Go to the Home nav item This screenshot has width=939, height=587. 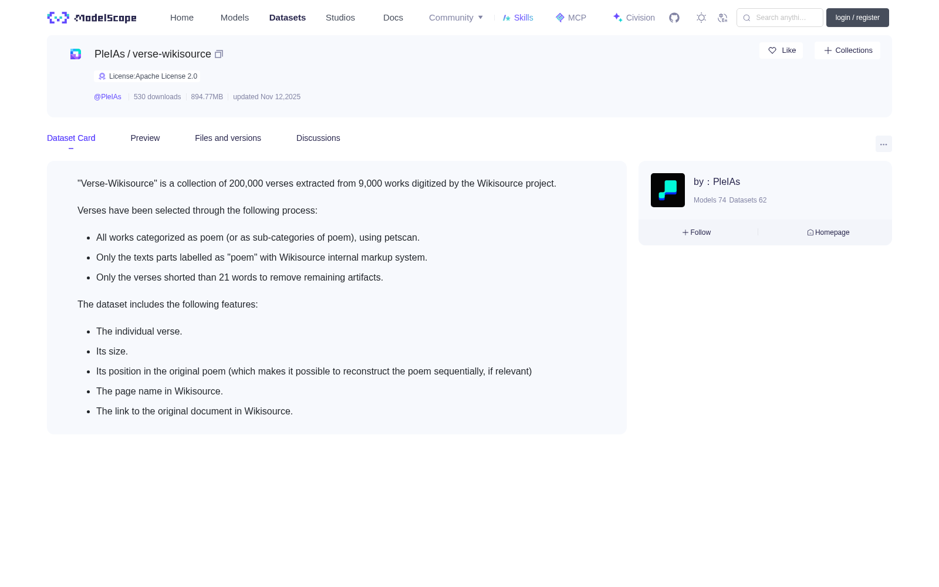[x=182, y=18]
